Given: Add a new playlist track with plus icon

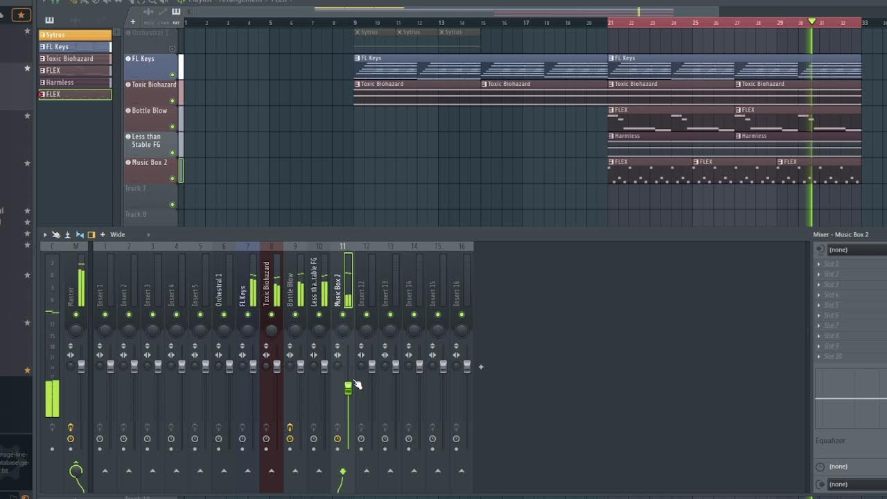Looking at the screenshot, I should (133, 21).
